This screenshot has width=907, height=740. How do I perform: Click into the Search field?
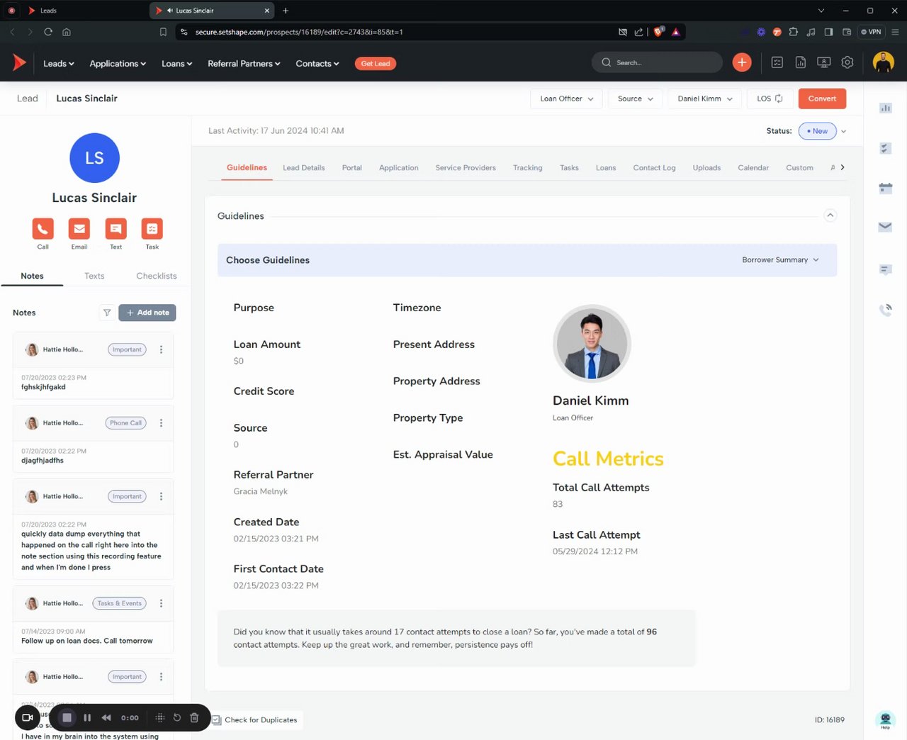657,62
